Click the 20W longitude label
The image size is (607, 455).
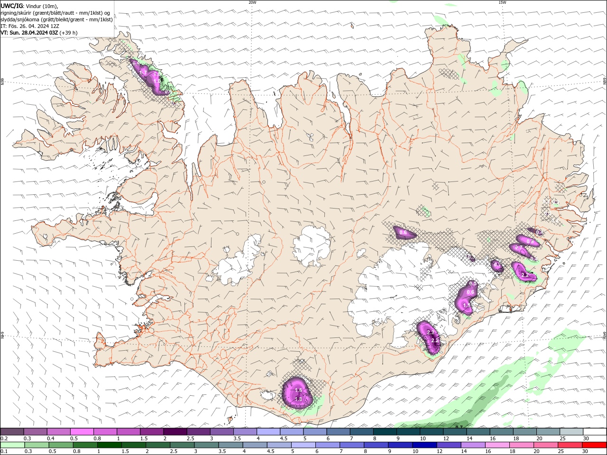252,2
